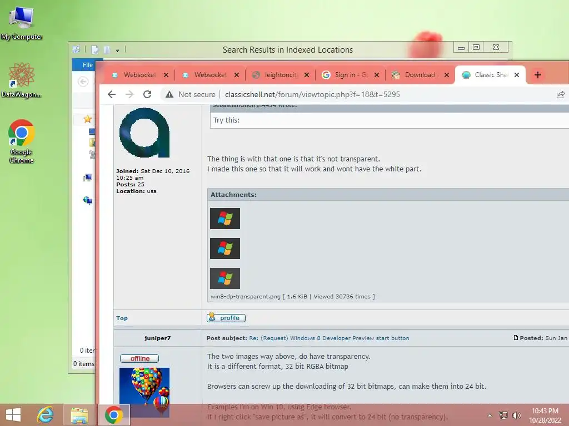Close Sign in Google tab
The image size is (569, 426).
click(x=377, y=75)
